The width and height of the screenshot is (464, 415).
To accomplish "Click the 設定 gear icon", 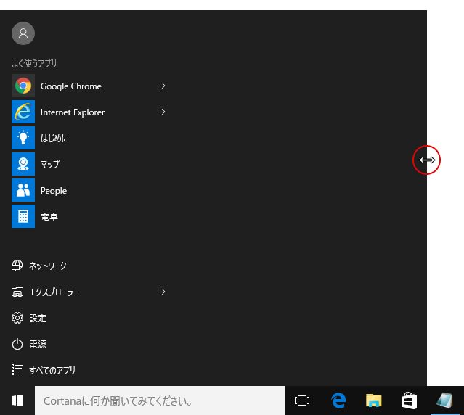I will [x=17, y=318].
